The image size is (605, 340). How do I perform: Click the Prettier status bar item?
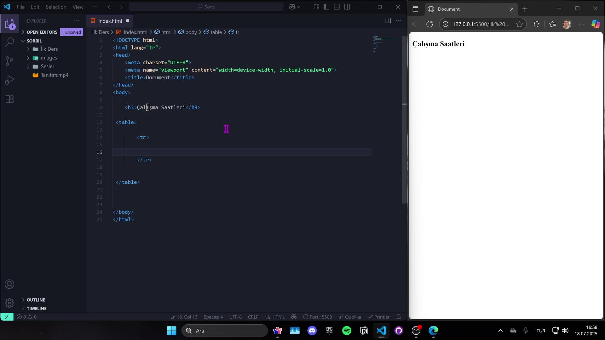click(x=378, y=317)
